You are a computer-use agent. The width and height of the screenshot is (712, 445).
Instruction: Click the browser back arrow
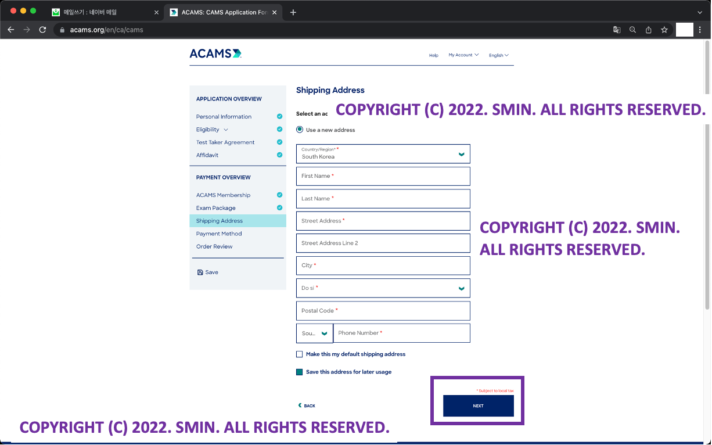(10, 30)
